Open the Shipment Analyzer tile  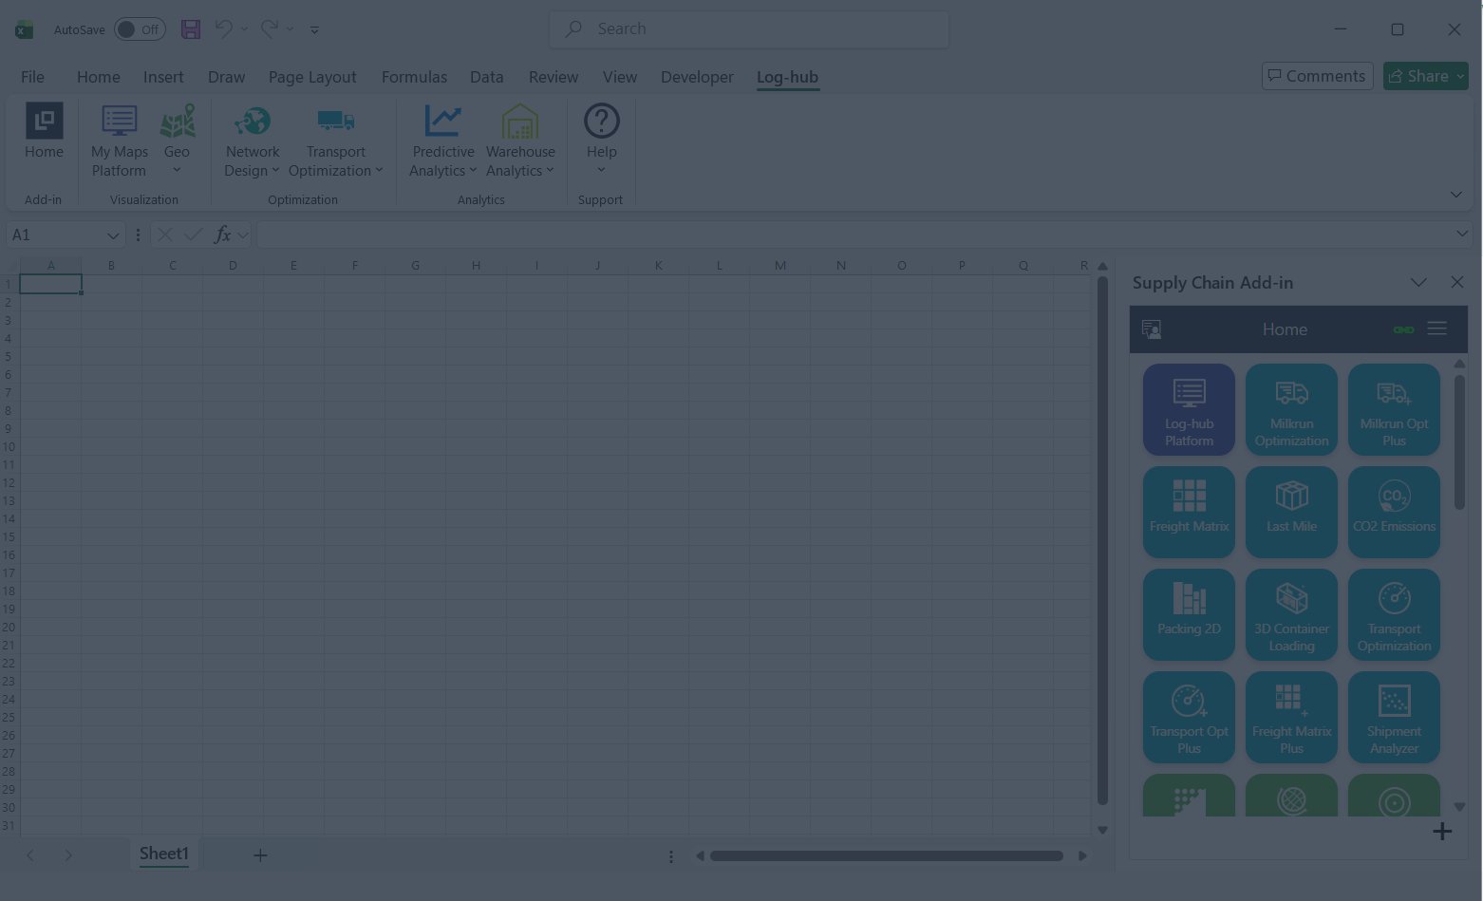(x=1394, y=717)
